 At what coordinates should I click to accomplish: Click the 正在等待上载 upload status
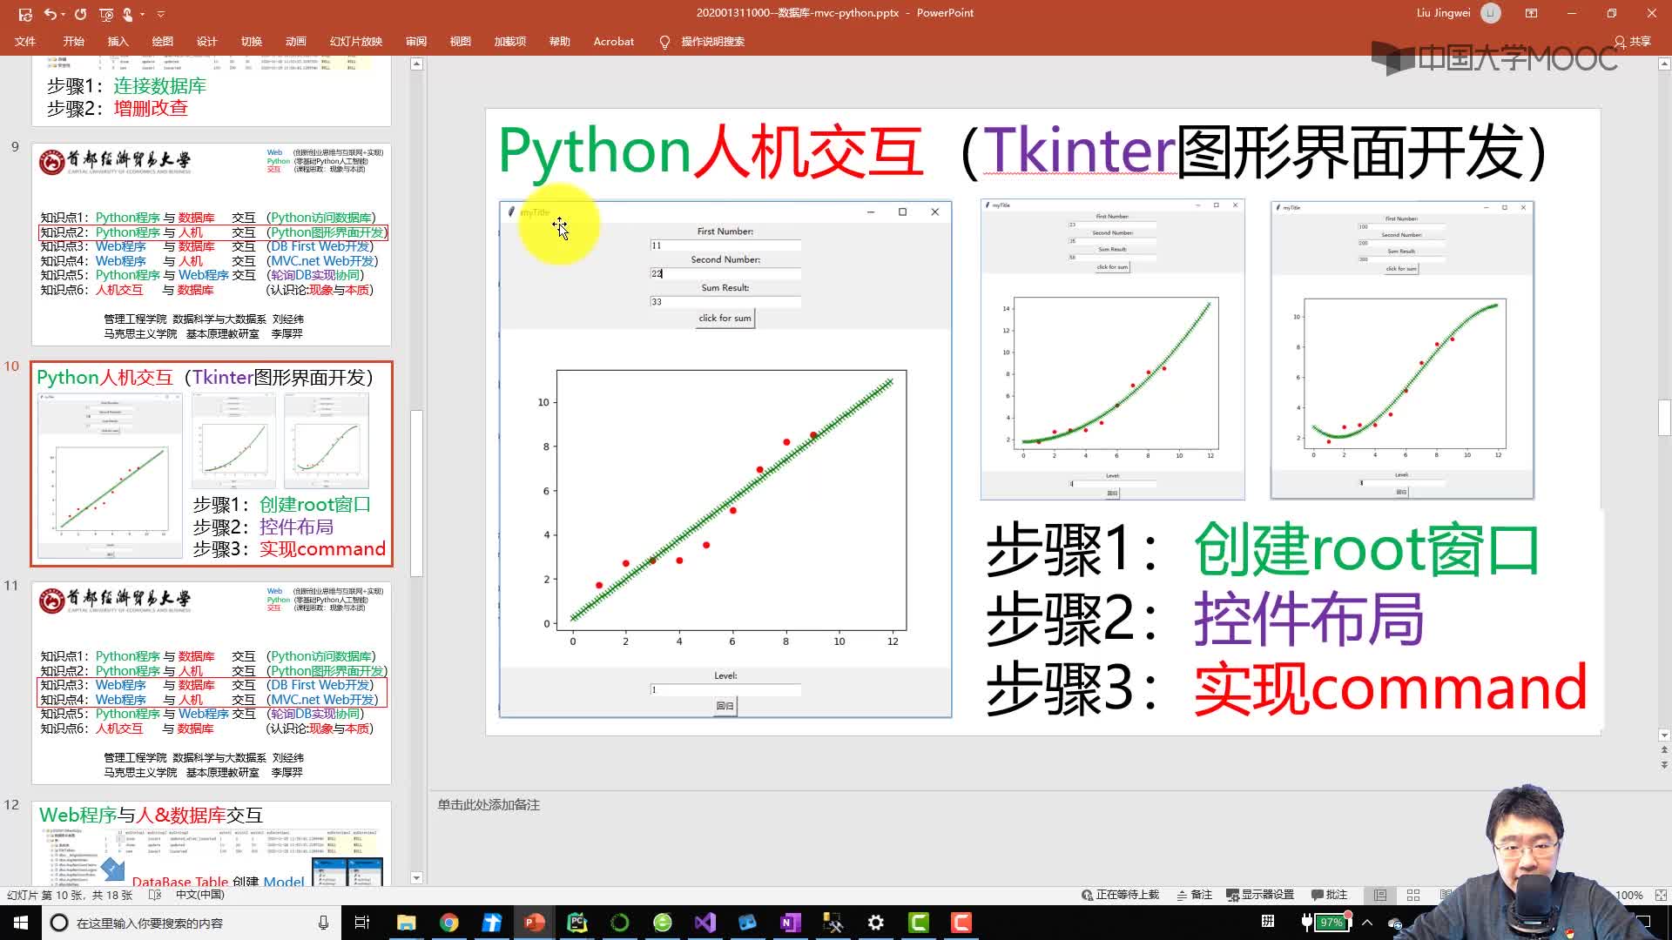click(1120, 895)
